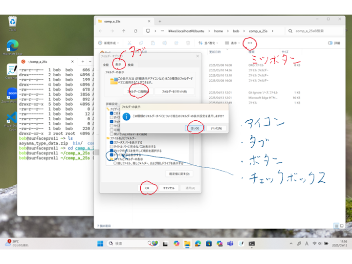Open the Goodnotes desktop shortcut
Screen dimensions: 352x264
coord(12,71)
